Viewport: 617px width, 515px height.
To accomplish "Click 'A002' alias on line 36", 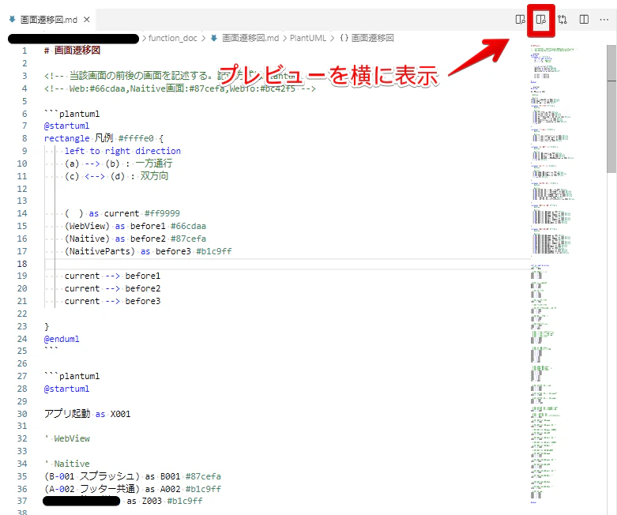I will click(x=171, y=489).
